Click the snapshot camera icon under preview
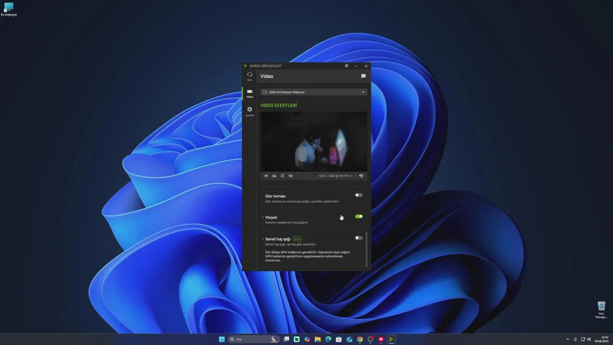Image resolution: width=613 pixels, height=345 pixels. click(x=282, y=176)
